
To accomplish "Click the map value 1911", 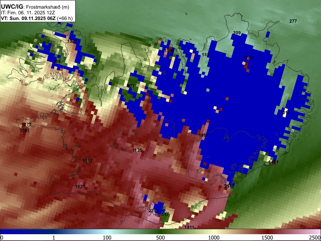I will click(x=189, y=227).
